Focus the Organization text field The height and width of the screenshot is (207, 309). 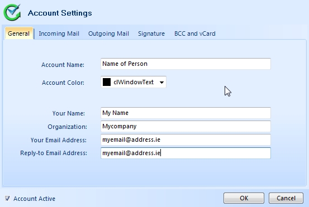pos(186,126)
